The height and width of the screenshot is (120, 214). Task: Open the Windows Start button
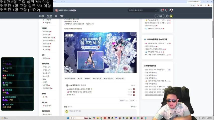click(x=68, y=118)
